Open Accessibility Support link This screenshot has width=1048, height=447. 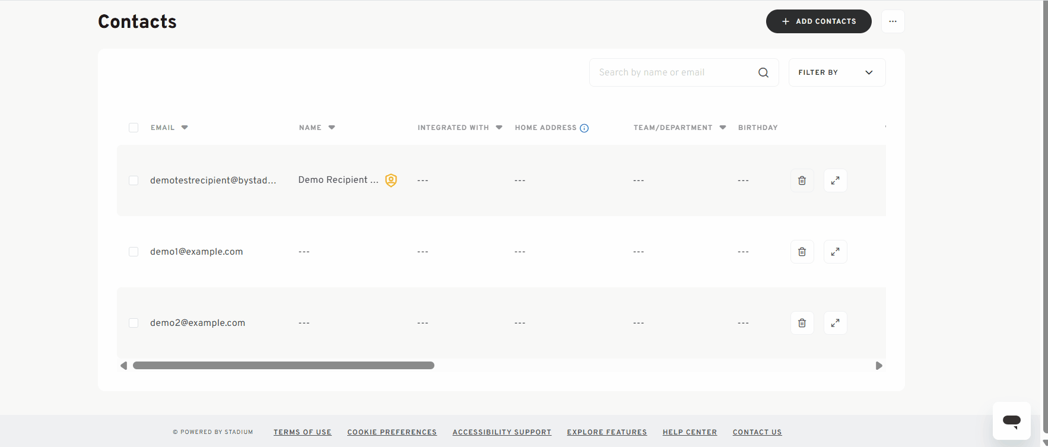(x=502, y=432)
